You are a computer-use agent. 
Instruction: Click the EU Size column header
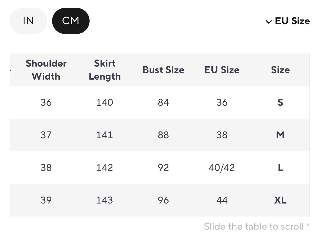pyautogui.click(x=222, y=70)
